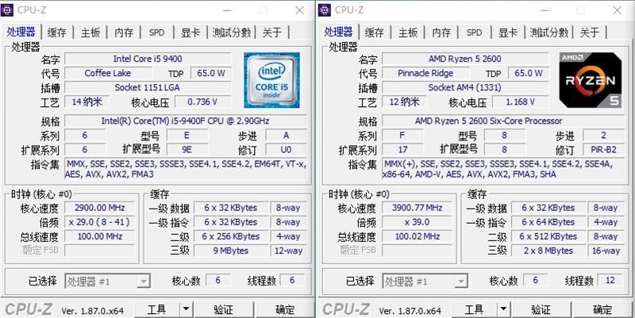
Task: Select the SPD tab in left window
Action: [x=157, y=33]
